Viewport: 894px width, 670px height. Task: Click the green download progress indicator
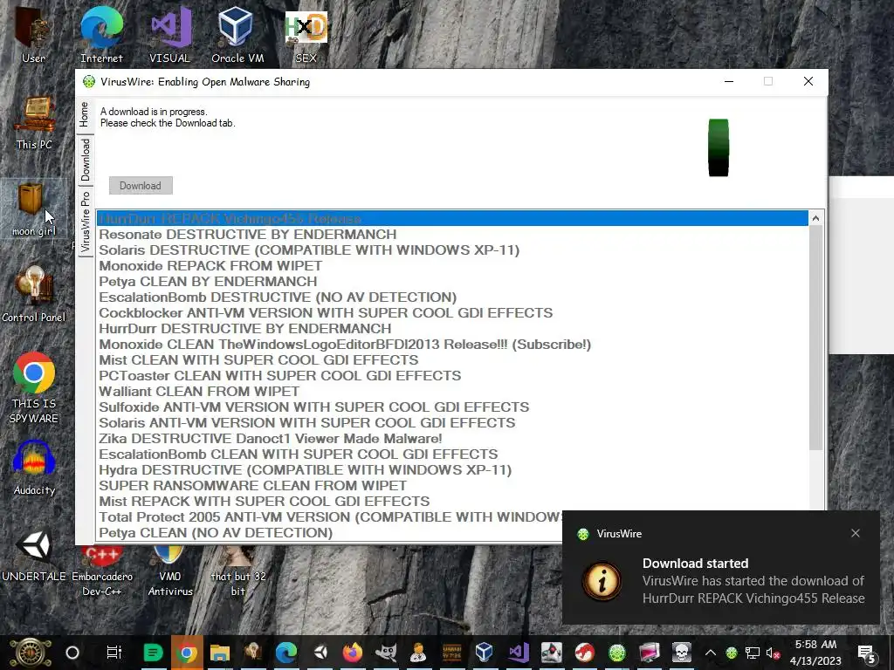coord(719,147)
